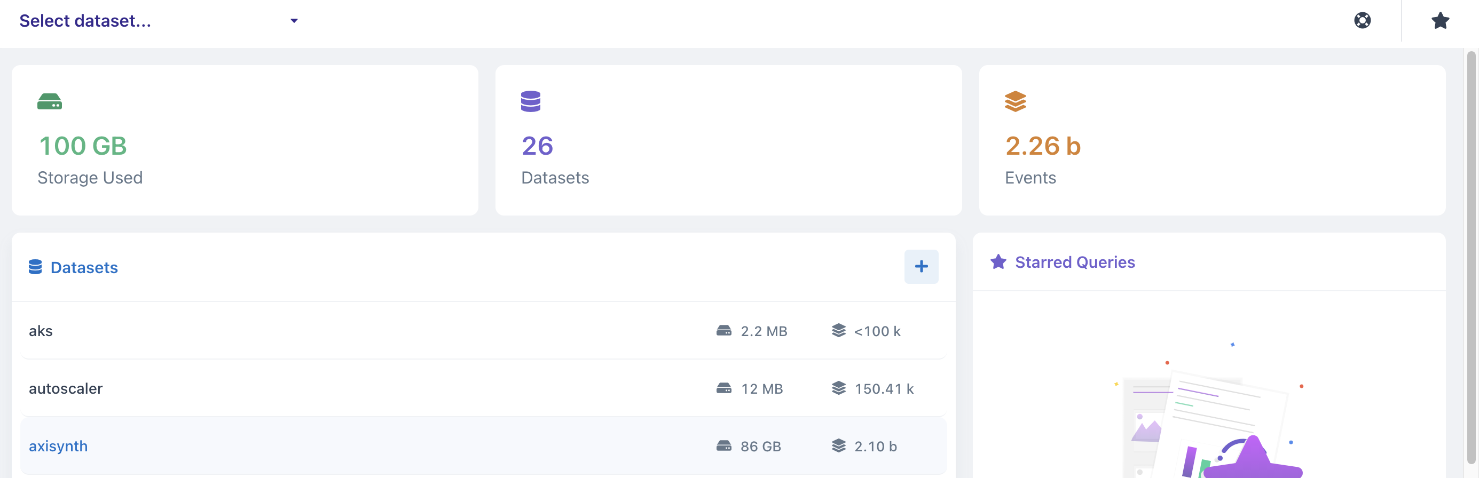Open the Select dataset dropdown
Viewport: 1479px width, 478px height.
tap(159, 21)
